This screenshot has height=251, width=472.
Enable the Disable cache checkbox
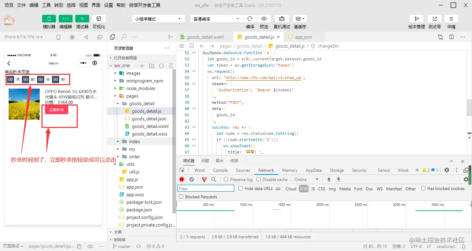258,179
